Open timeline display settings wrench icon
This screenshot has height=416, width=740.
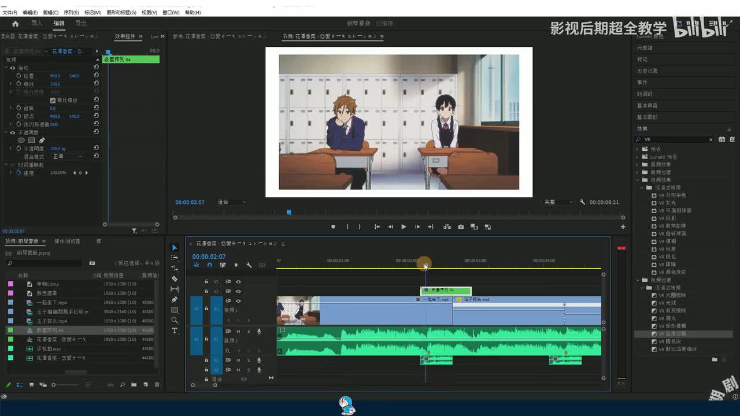pyautogui.click(x=249, y=265)
